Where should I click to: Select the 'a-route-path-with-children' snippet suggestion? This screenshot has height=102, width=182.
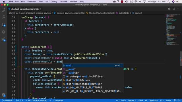93,76
